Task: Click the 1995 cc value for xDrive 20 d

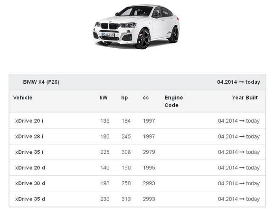Action: 149,168
